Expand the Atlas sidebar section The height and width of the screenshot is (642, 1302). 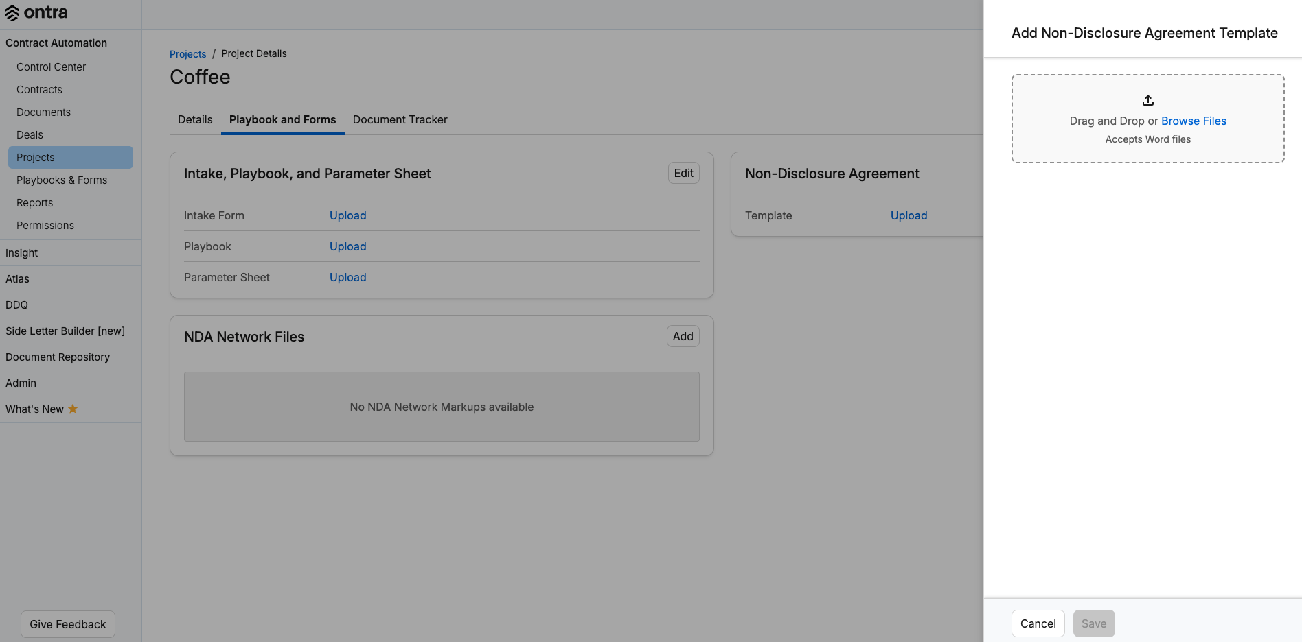tap(71, 279)
